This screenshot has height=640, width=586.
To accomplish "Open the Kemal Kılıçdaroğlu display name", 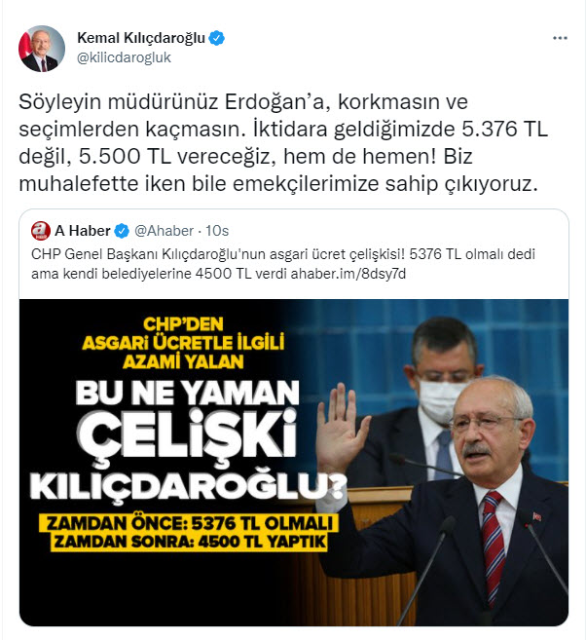I will [x=141, y=38].
